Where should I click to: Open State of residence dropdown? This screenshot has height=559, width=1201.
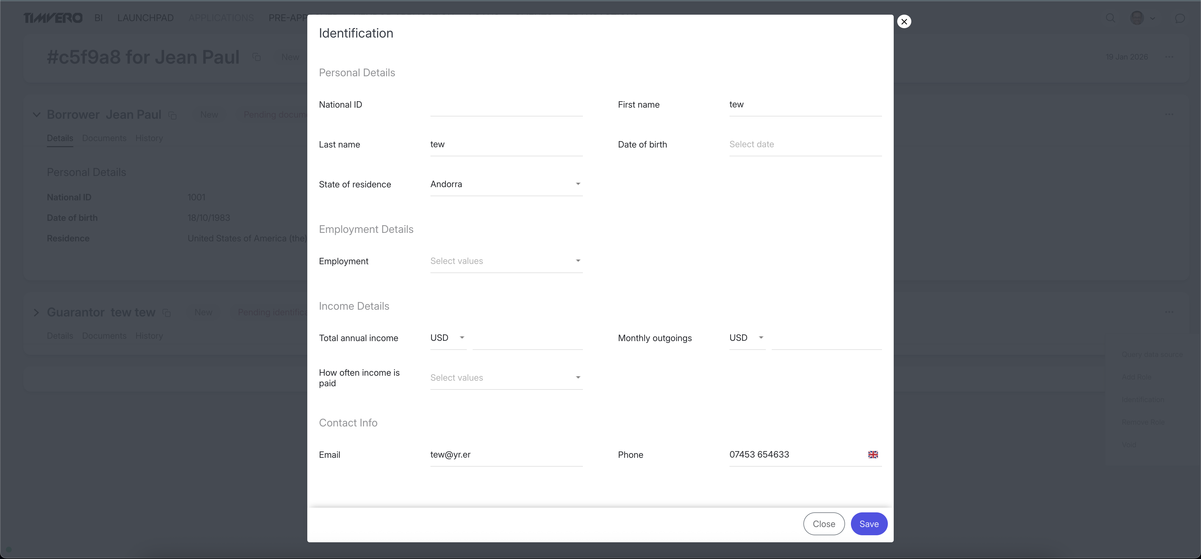(506, 184)
